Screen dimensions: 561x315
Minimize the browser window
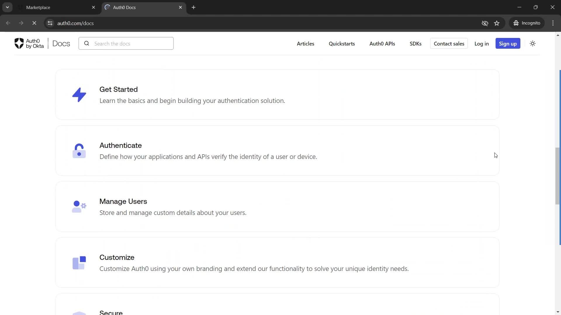point(519,7)
